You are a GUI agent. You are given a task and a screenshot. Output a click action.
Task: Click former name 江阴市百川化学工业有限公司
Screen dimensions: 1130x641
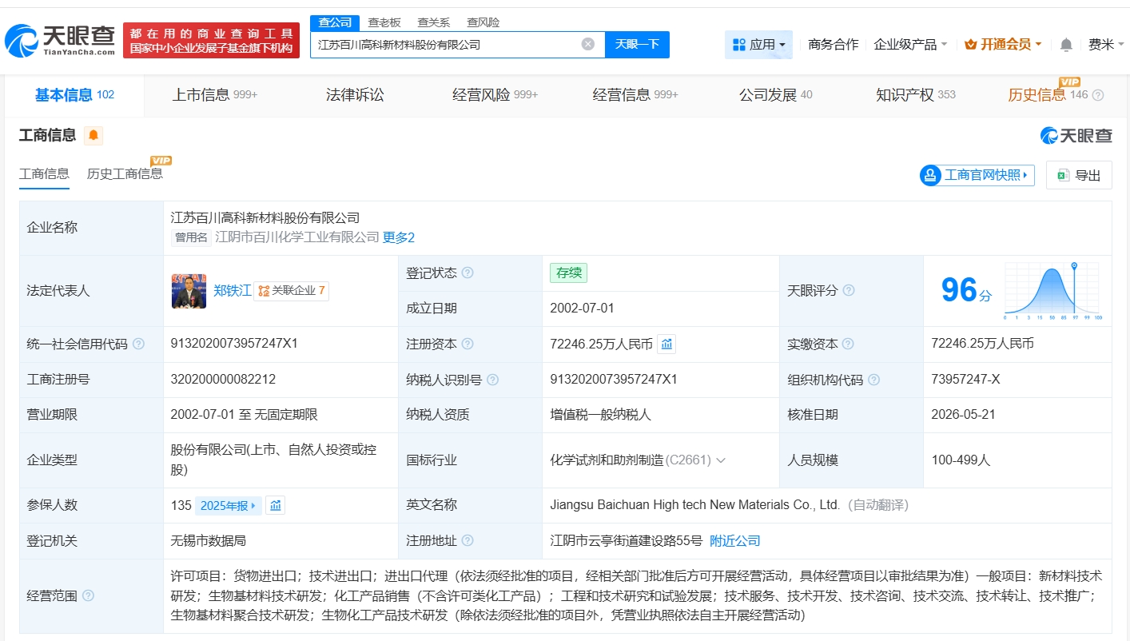click(297, 237)
